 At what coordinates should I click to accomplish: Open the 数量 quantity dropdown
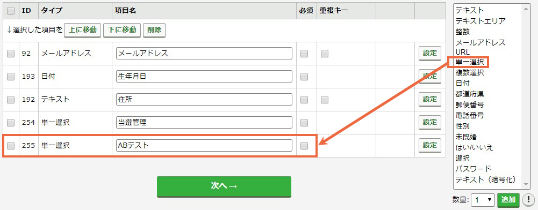pyautogui.click(x=483, y=200)
